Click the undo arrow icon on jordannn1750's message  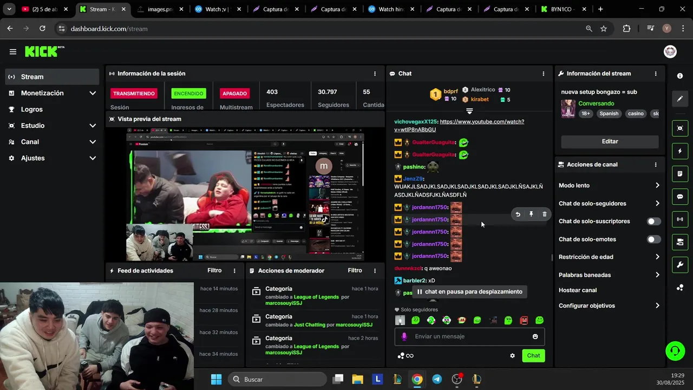pos(518,214)
